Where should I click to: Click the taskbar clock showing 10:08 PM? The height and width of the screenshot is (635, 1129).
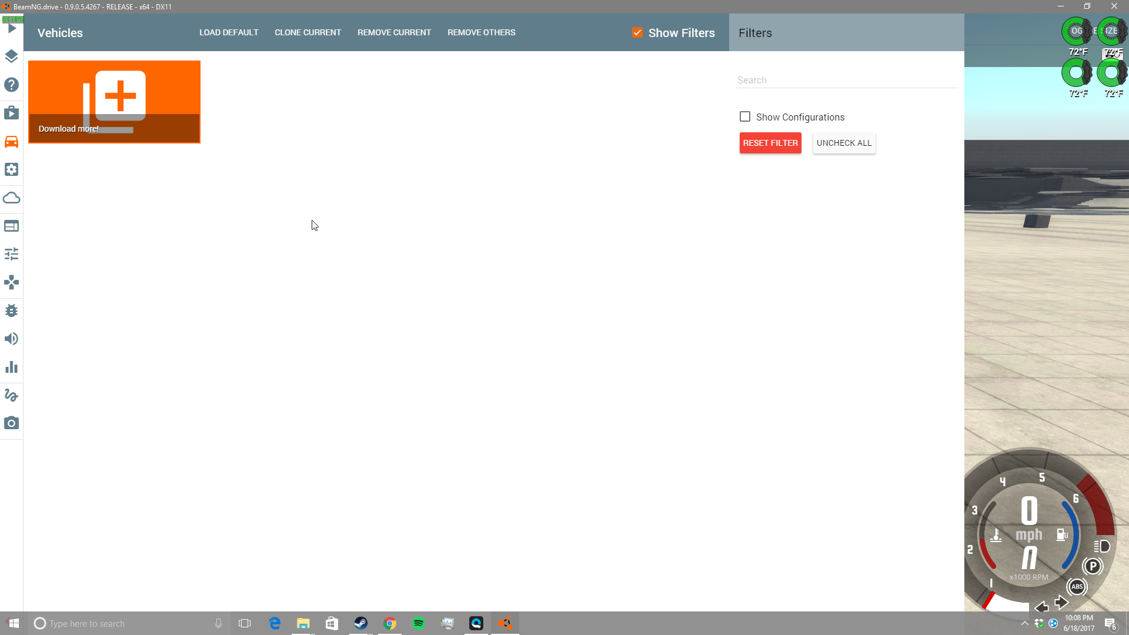(x=1079, y=623)
